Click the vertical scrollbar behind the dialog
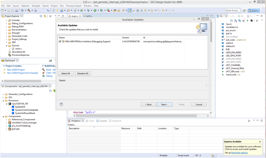The height and width of the screenshot is (158, 266). [211, 32]
